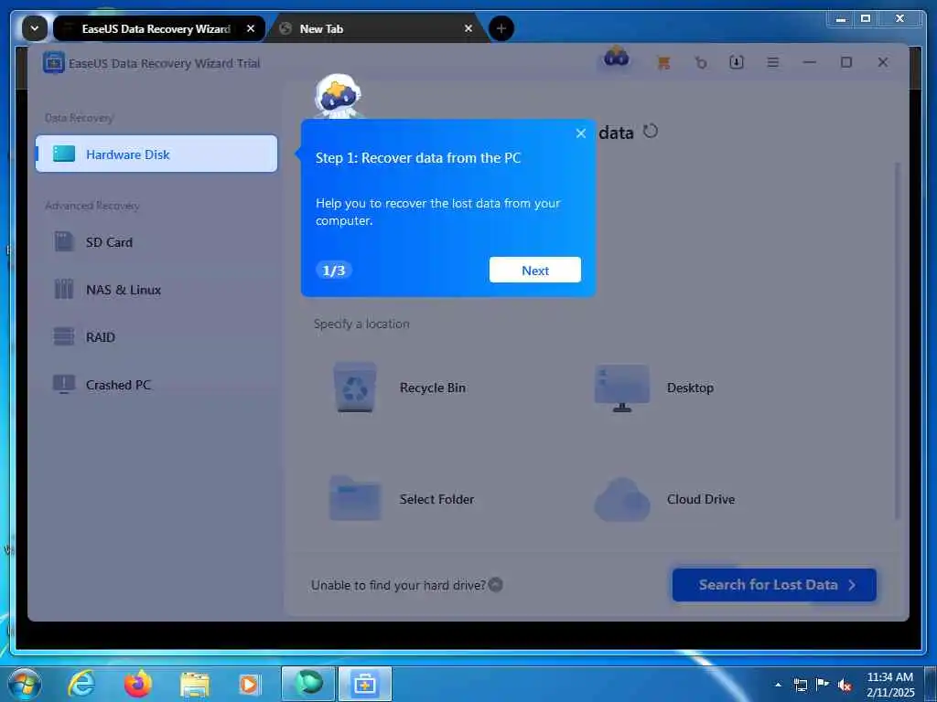Viewport: 937px width, 702px height.
Task: Click the help icon beside hard drive question
Action: (x=495, y=584)
